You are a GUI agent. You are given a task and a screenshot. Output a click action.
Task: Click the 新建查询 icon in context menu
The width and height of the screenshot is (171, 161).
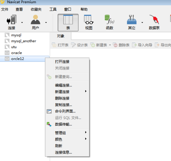[x=49, y=77]
